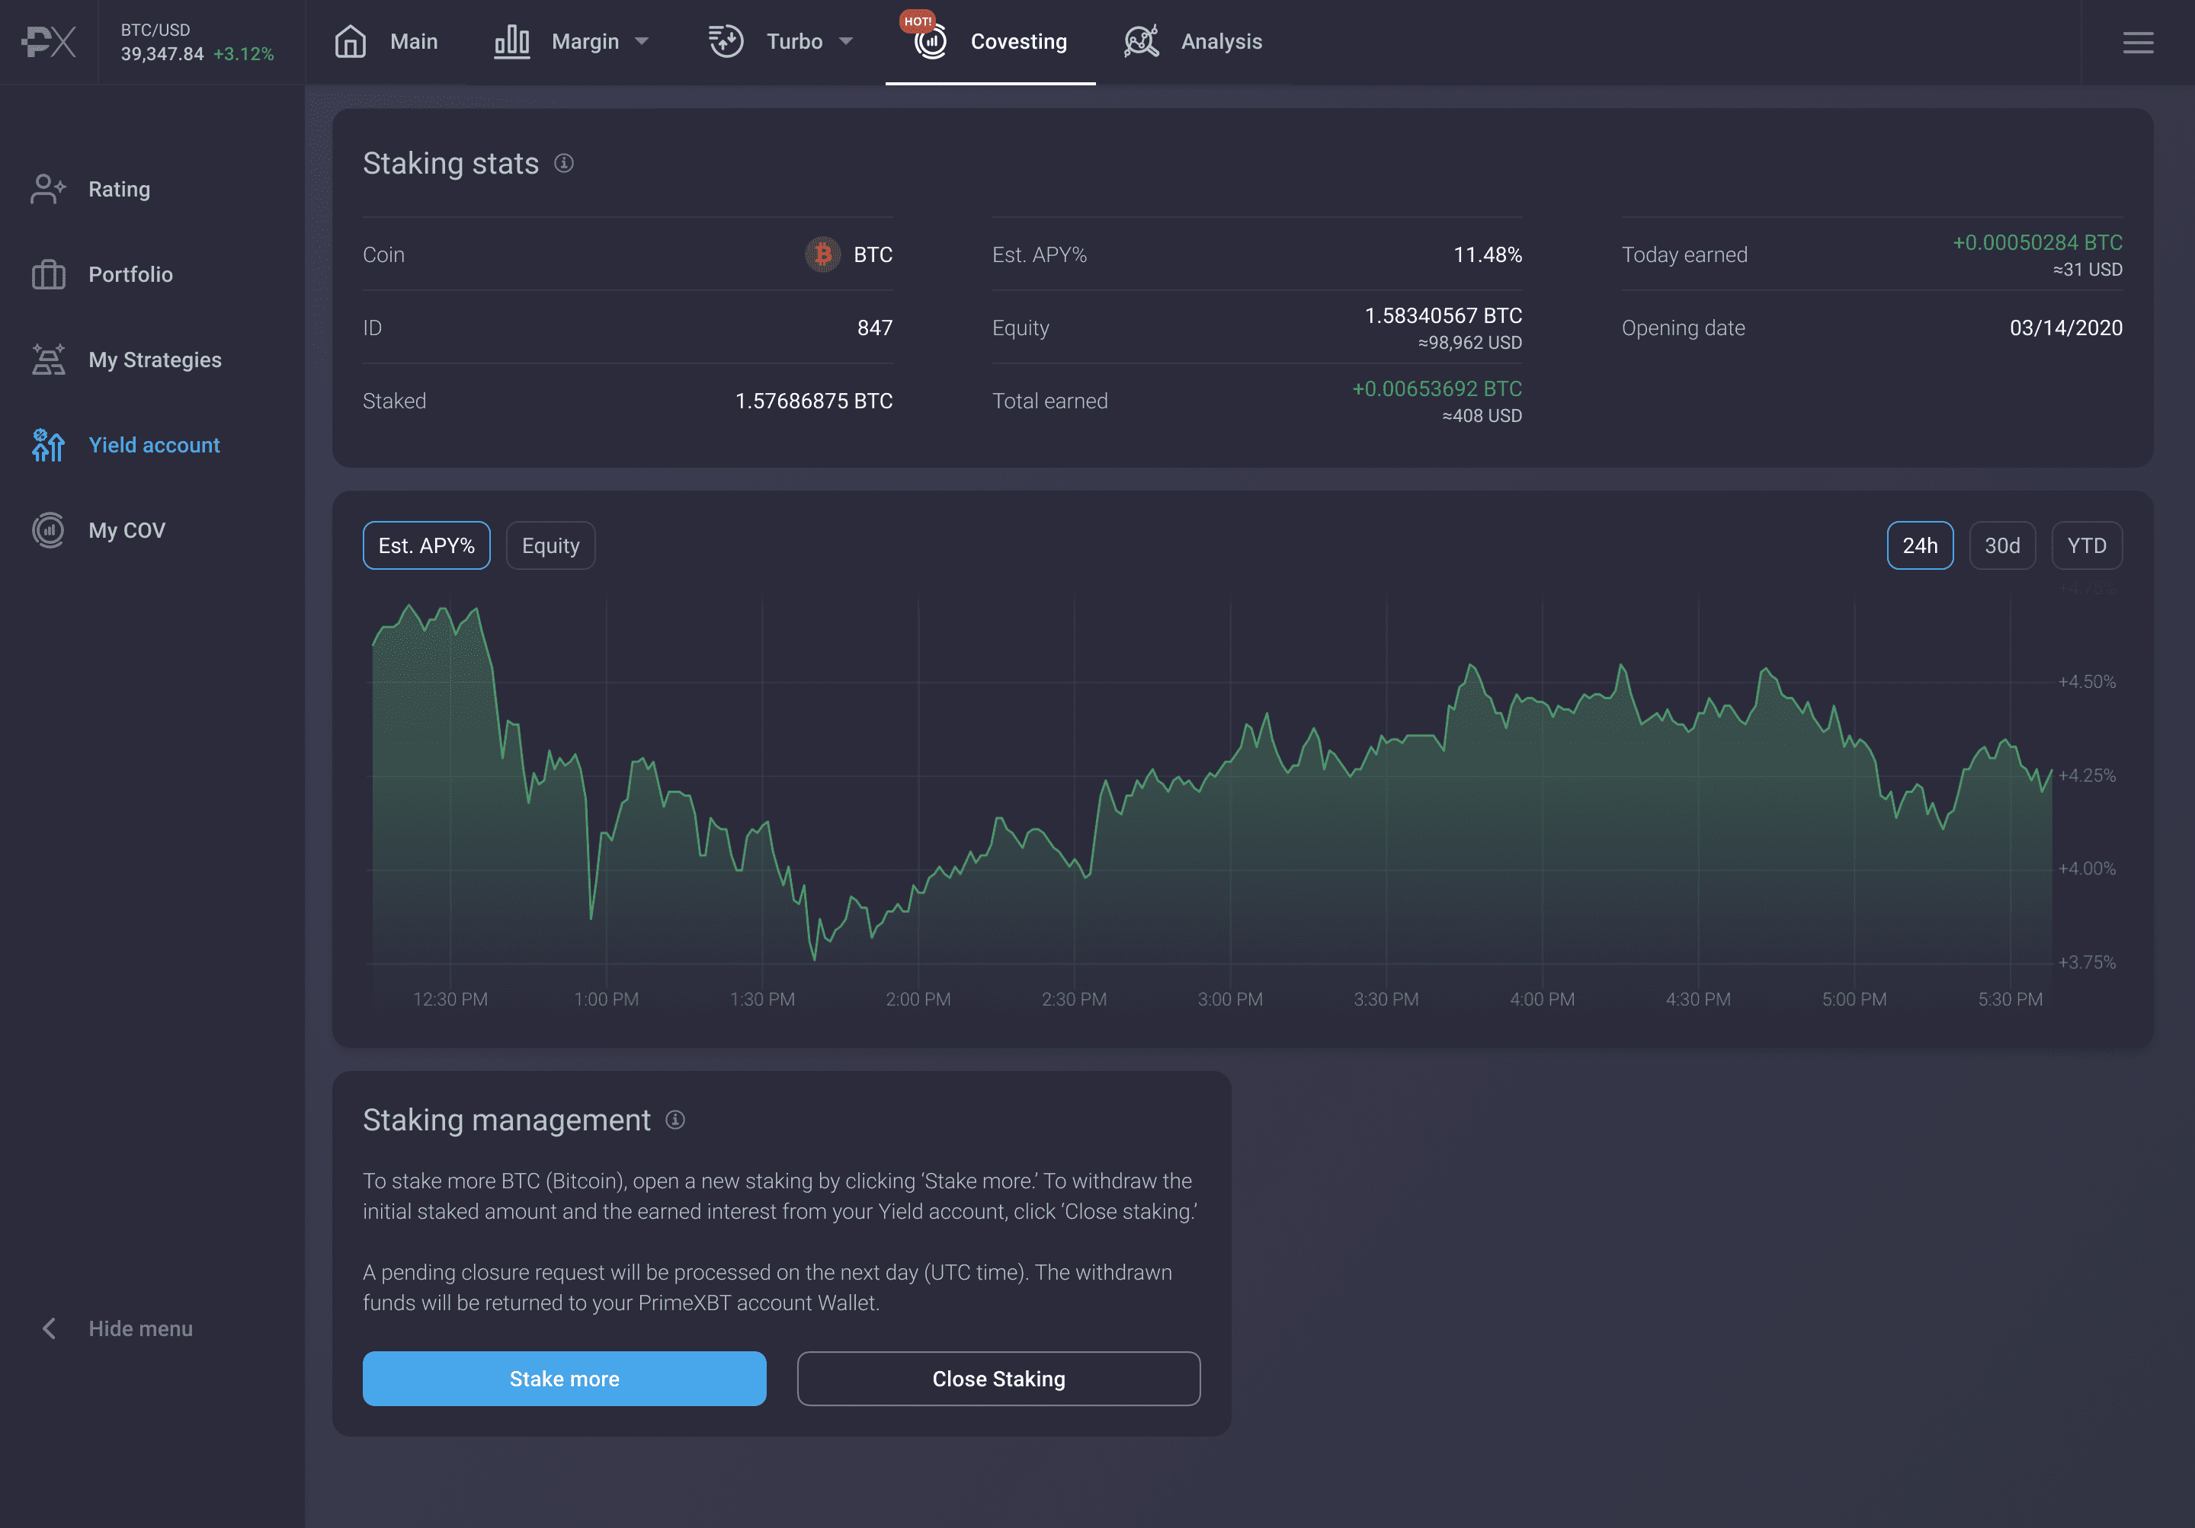2195x1528 pixels.
Task: Toggle to Equity chart view
Action: click(x=550, y=545)
